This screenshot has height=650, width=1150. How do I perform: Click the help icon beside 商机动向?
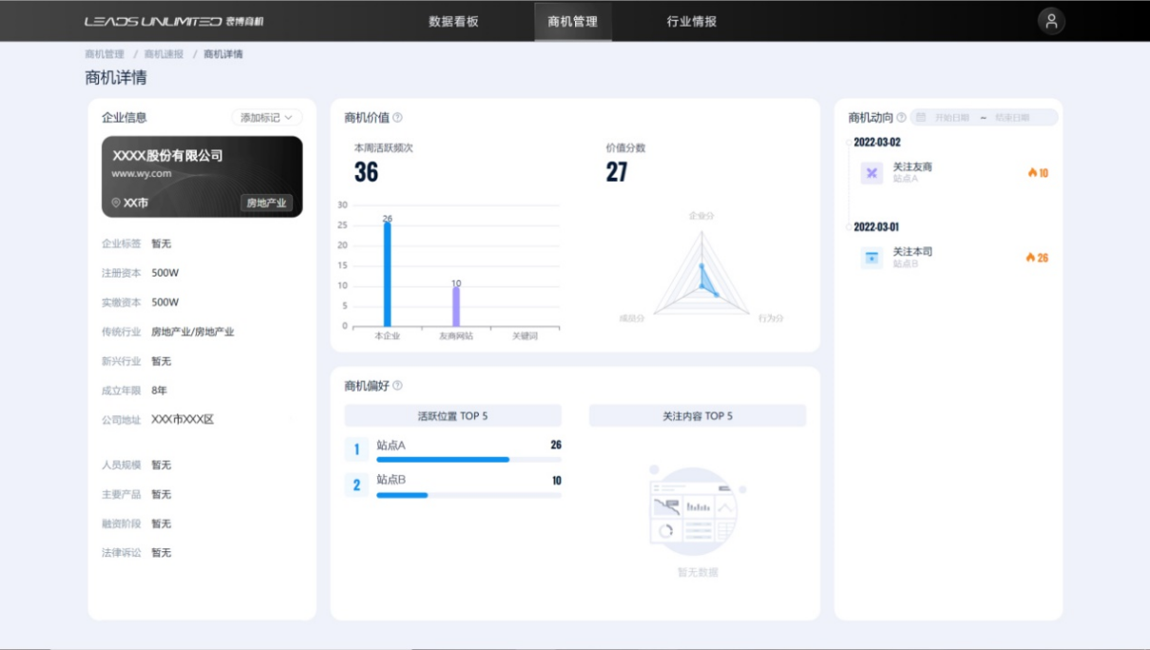(901, 118)
